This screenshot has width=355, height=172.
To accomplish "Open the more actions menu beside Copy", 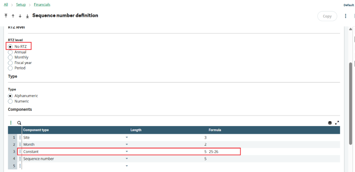I will tap(346, 16).
